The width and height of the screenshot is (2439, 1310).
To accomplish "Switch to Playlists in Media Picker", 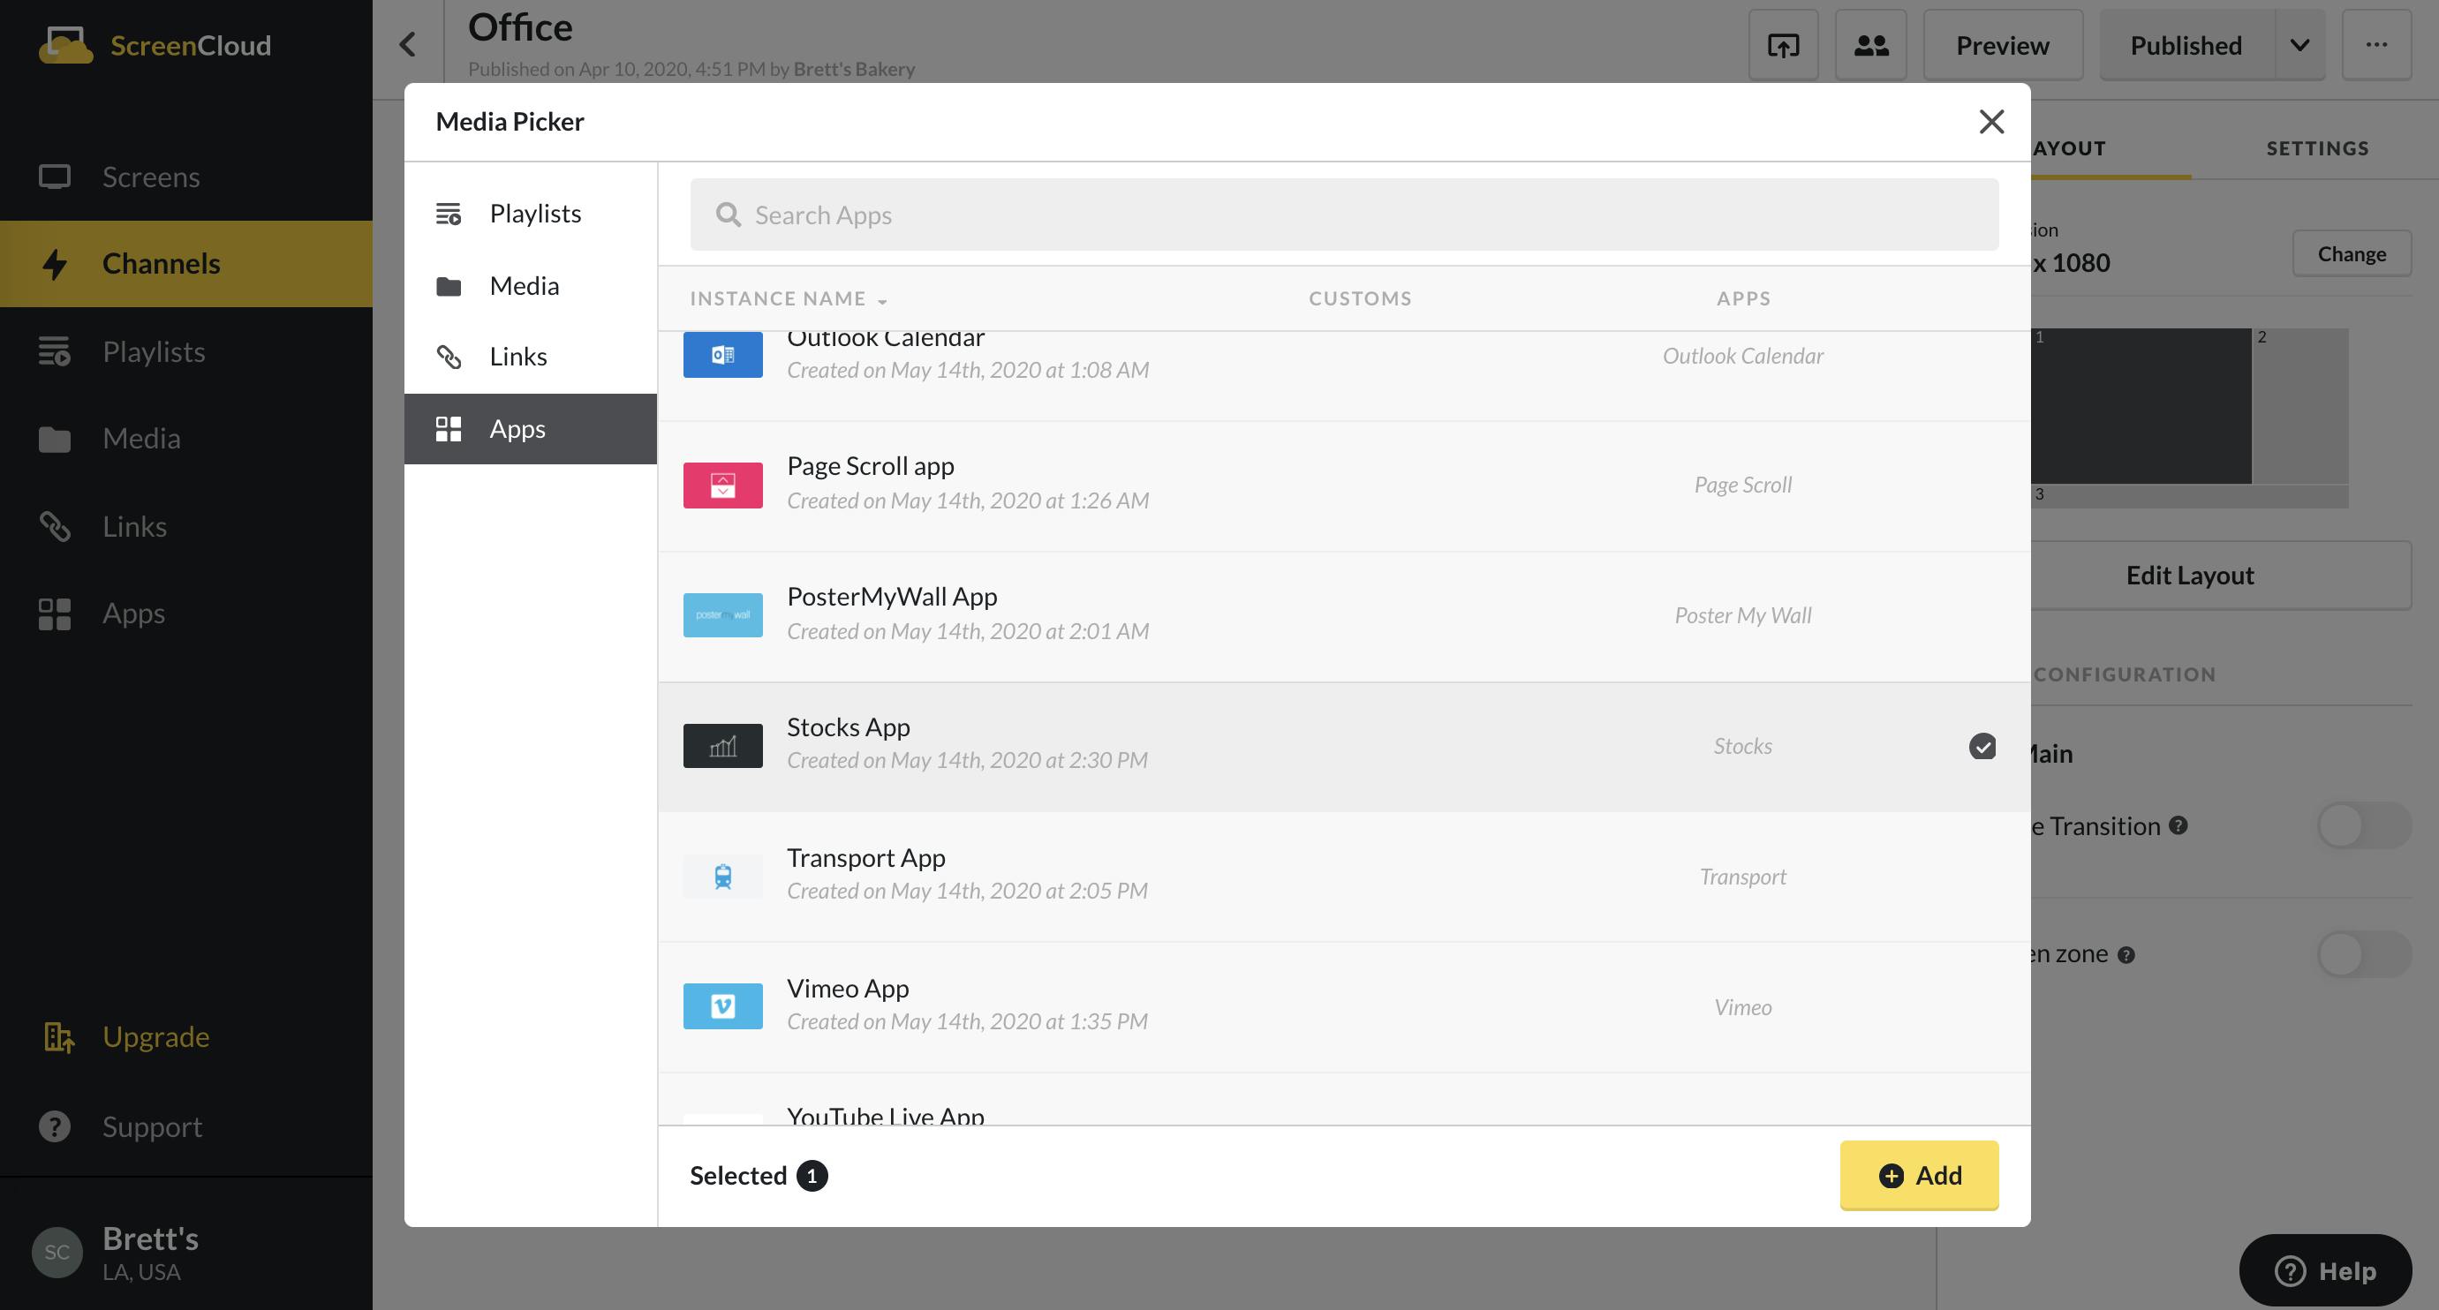I will 530,214.
